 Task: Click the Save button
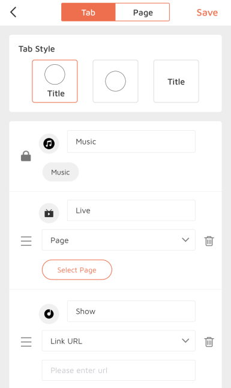pos(207,13)
